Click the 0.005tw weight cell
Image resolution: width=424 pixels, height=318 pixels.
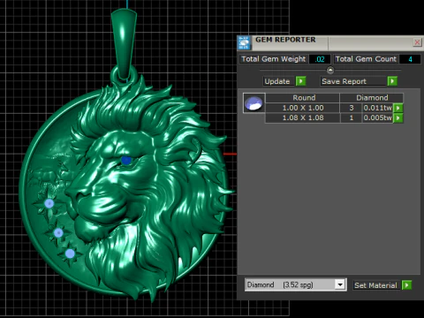(377, 117)
